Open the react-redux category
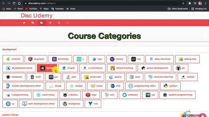This screenshot has width=209, height=117. (x=45, y=95)
